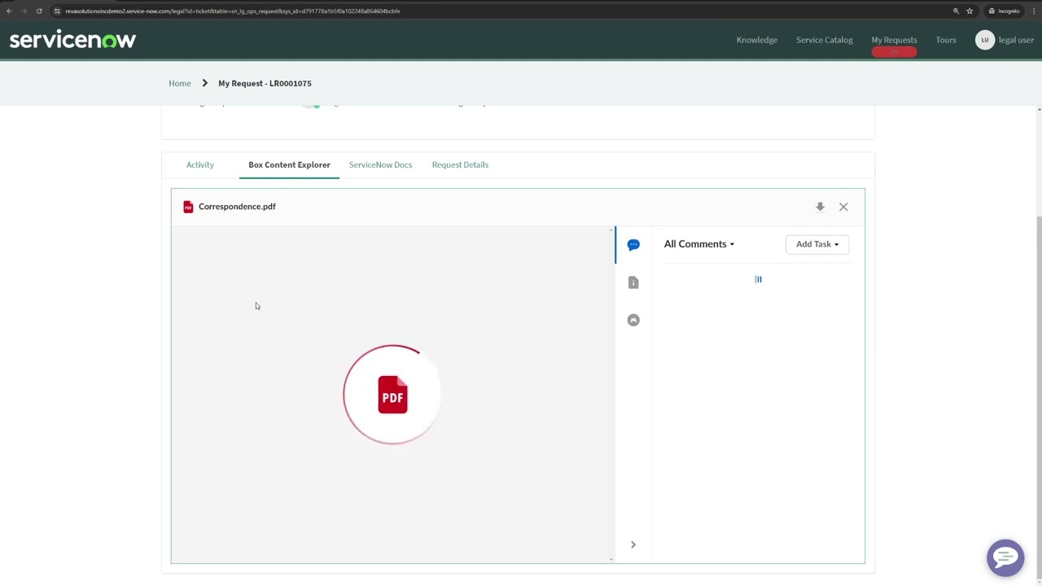
Task: Click the red PDF file icon beside Correspondence.pdf
Action: [x=188, y=207]
